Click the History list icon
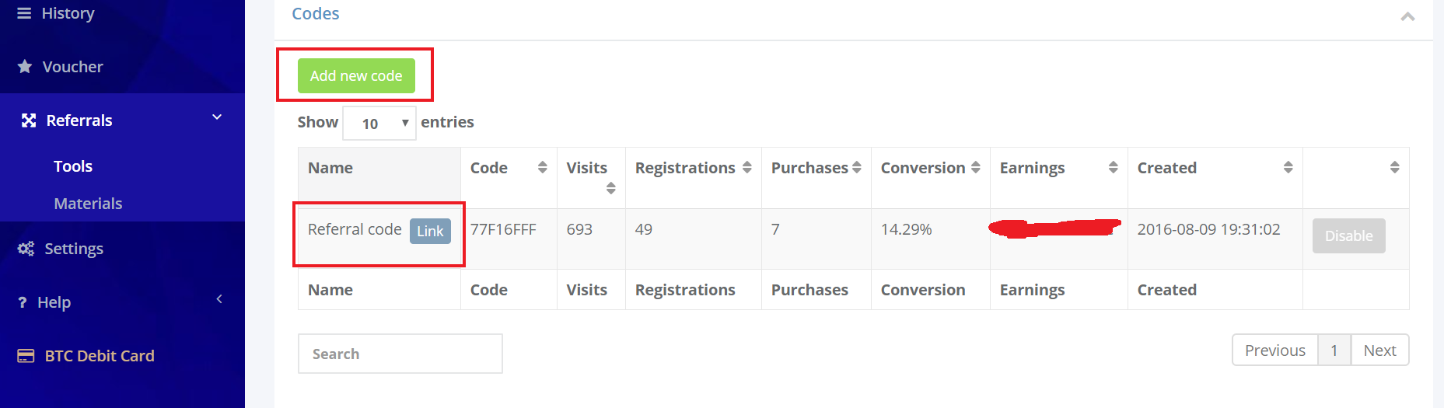This screenshot has height=408, width=1444. (x=24, y=13)
